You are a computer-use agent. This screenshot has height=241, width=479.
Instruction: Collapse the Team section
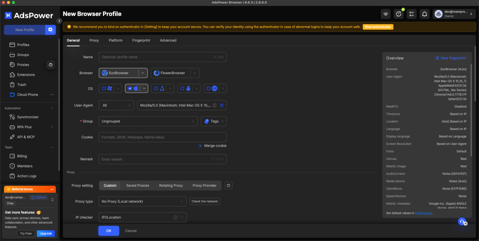pyautogui.click(x=52, y=147)
